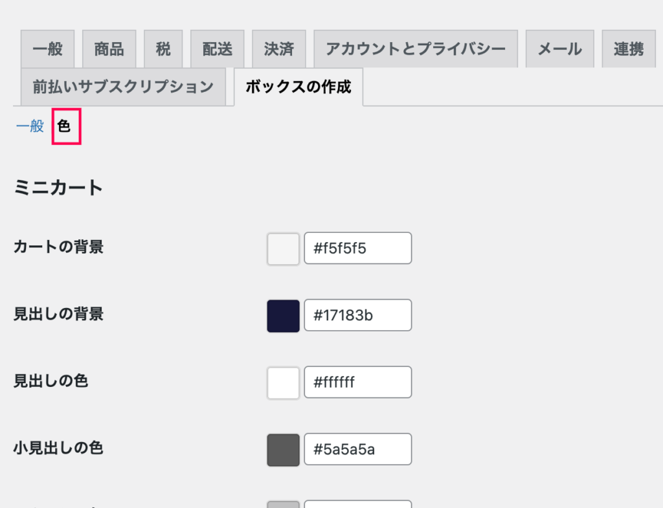
Task: Select 前払いサブスクリプション tab
Action: (x=123, y=87)
